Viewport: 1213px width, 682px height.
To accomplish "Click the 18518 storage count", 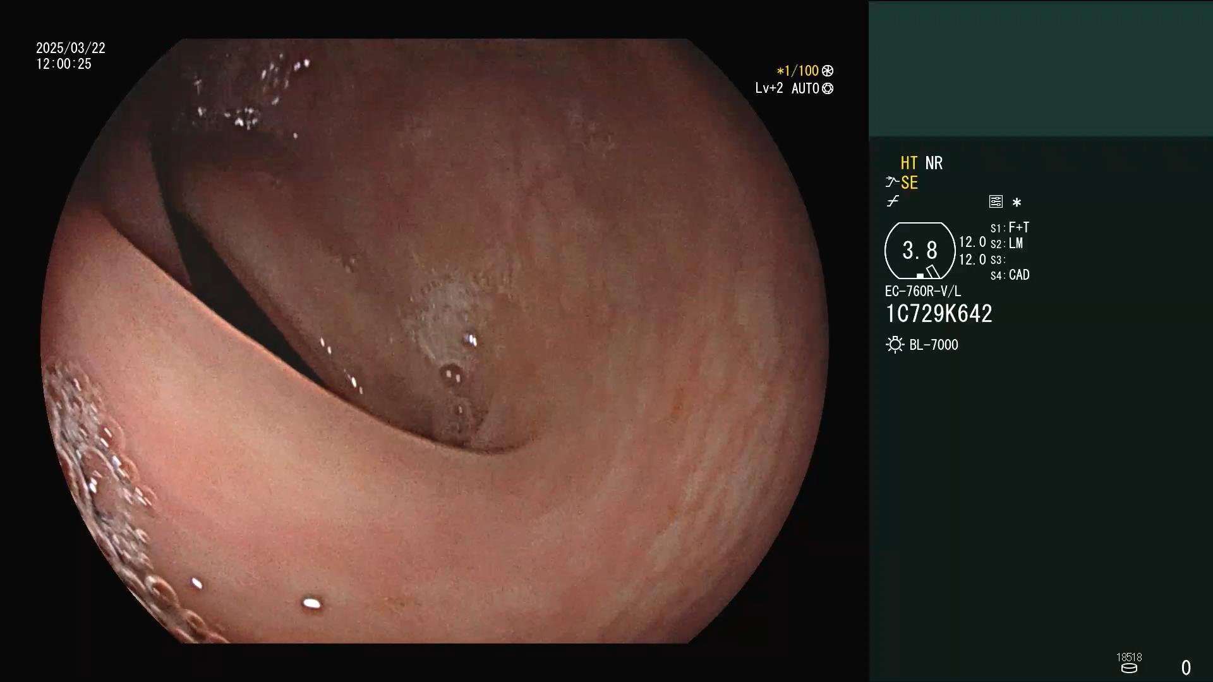I will (x=1129, y=657).
